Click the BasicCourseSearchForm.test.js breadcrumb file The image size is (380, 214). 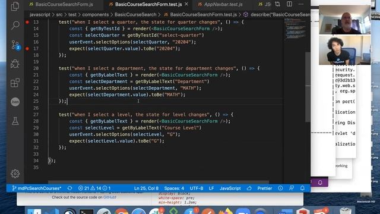201,14
